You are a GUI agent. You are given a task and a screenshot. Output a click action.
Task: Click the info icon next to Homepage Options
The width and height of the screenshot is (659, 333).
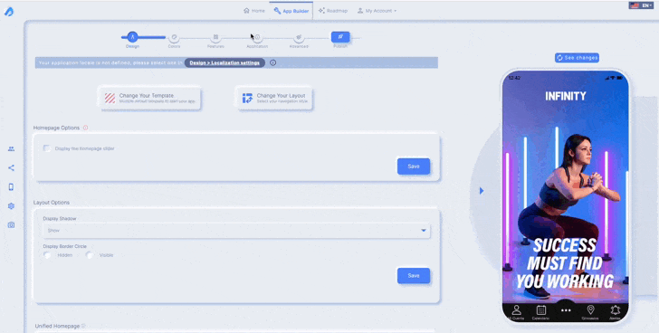(85, 128)
